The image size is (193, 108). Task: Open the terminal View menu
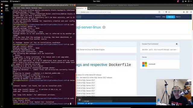click(23, 8)
